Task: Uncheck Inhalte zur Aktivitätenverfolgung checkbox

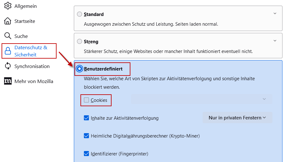Action: pos(86,118)
